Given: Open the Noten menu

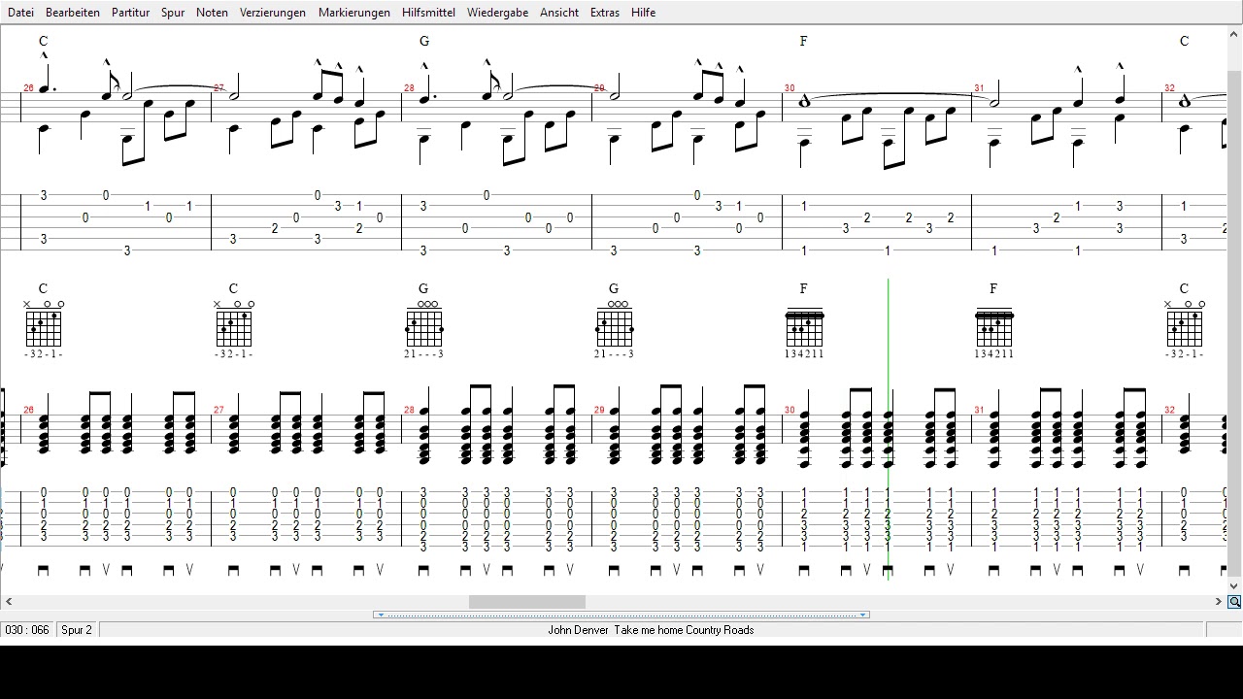Looking at the screenshot, I should [x=212, y=13].
